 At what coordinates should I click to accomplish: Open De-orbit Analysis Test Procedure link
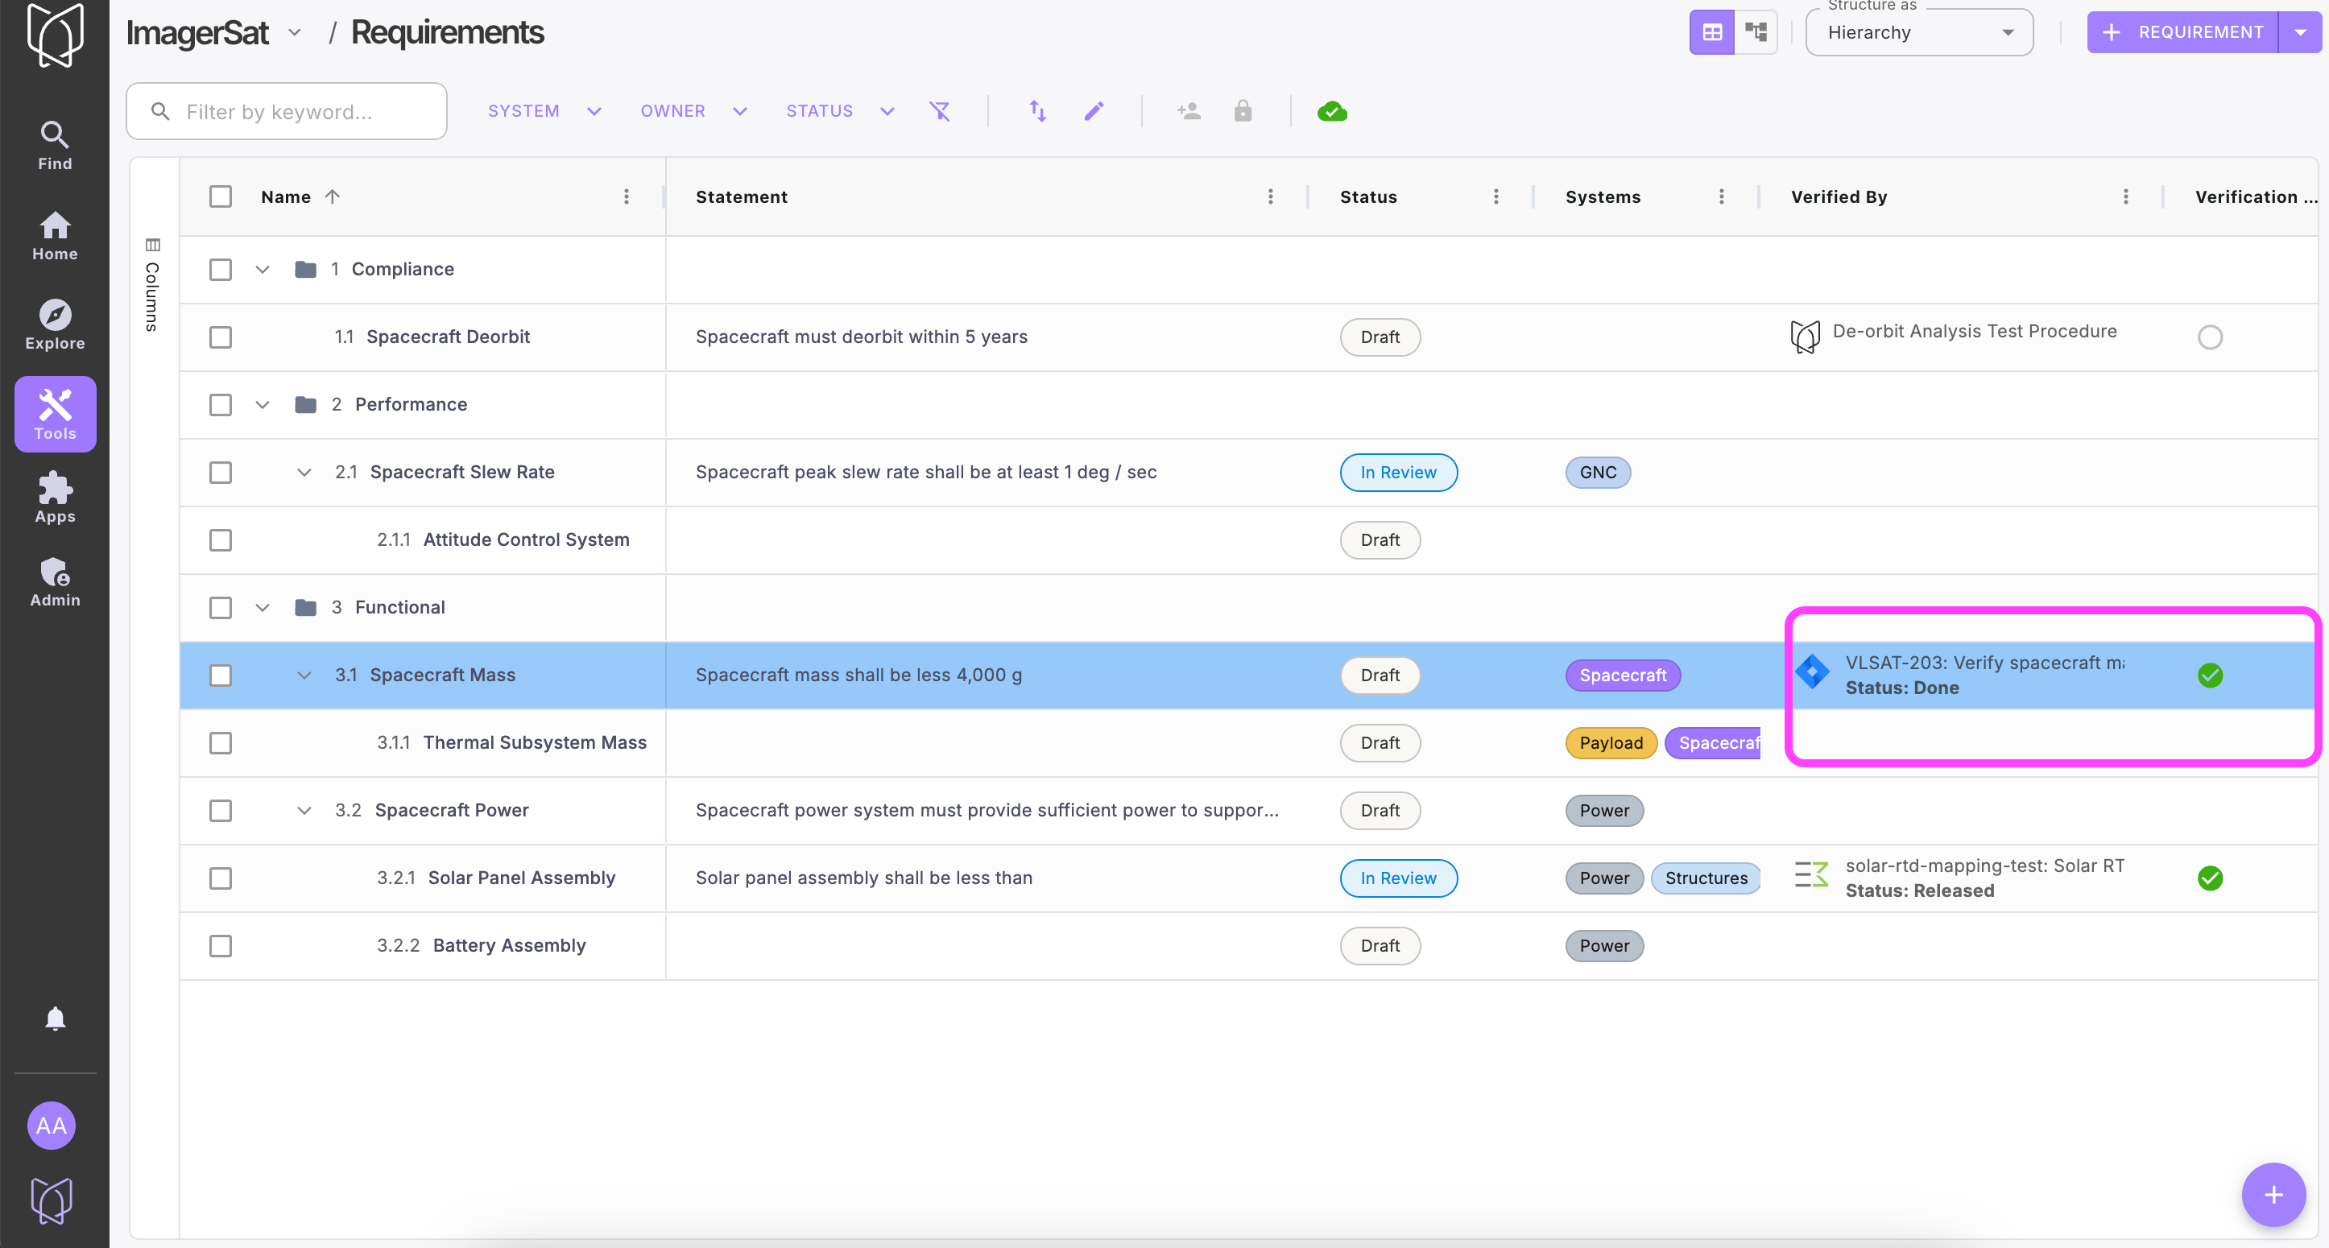pos(1974,332)
